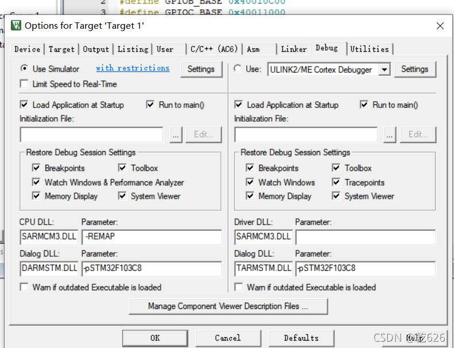Enable Limit Speed to Real-Time checkbox

point(24,84)
